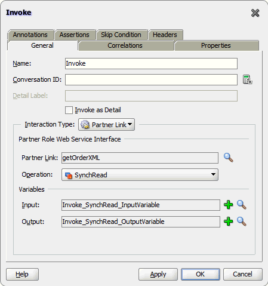The image size is (268, 286).
Task: Close the Invoke dialog with X
Action: click(x=255, y=13)
